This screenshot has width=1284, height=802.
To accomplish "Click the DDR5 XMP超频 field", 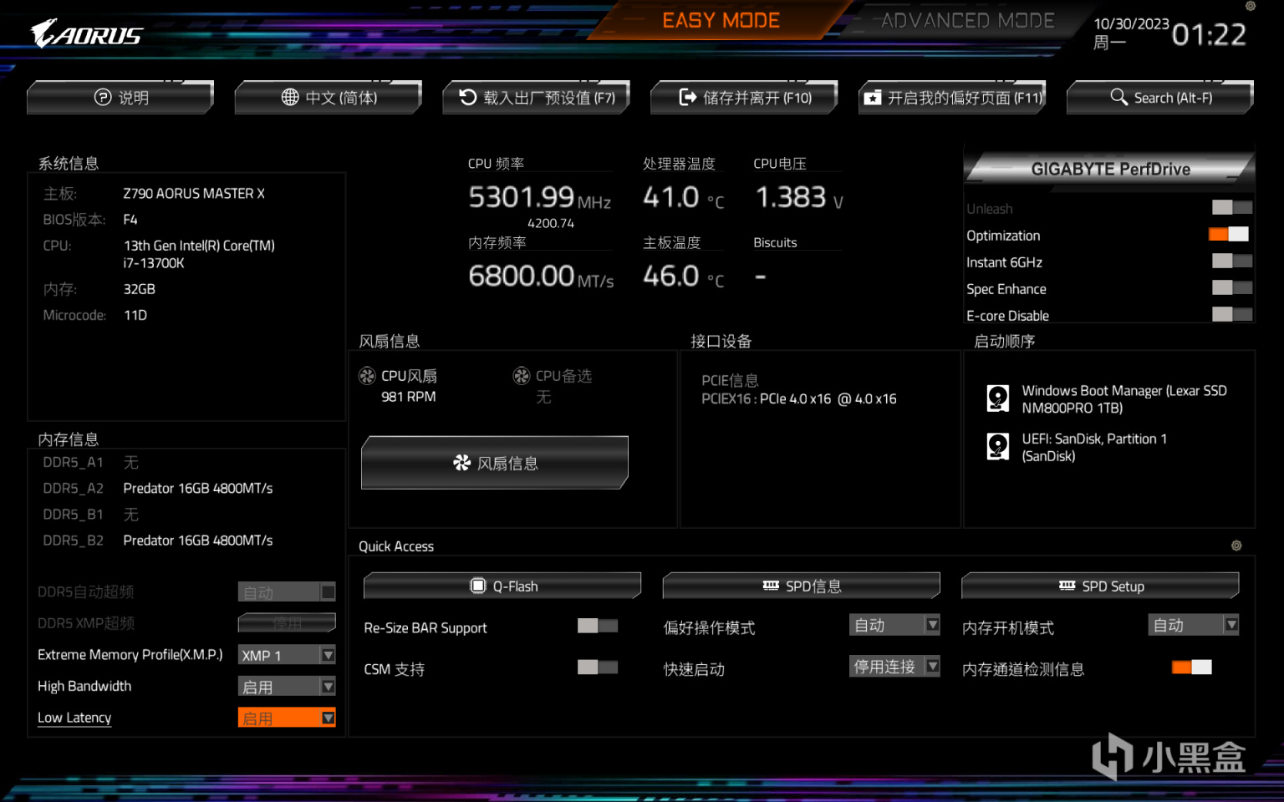I will (x=287, y=623).
